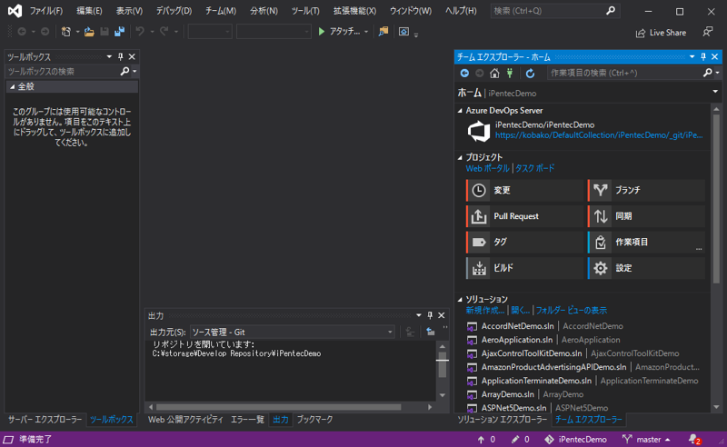Viewport: 727px width, 447px height.
Task: Click the feedback icon beside Live Share
Action: click(708, 32)
